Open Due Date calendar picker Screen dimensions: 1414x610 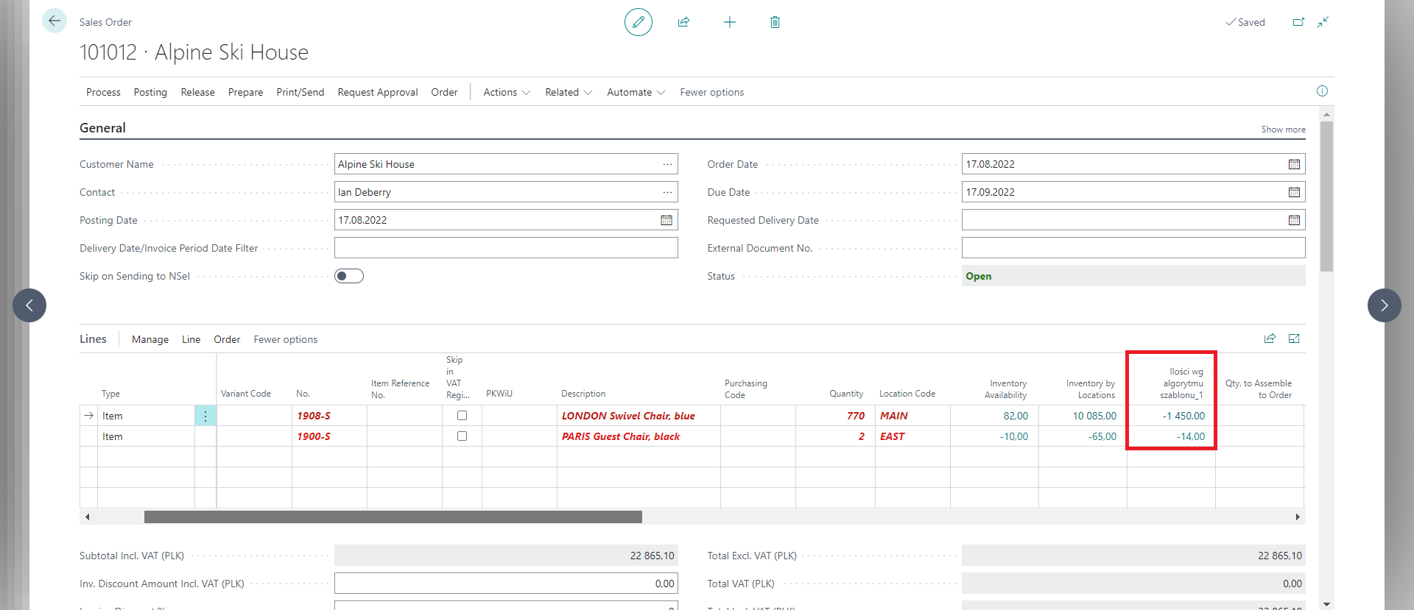(x=1294, y=192)
